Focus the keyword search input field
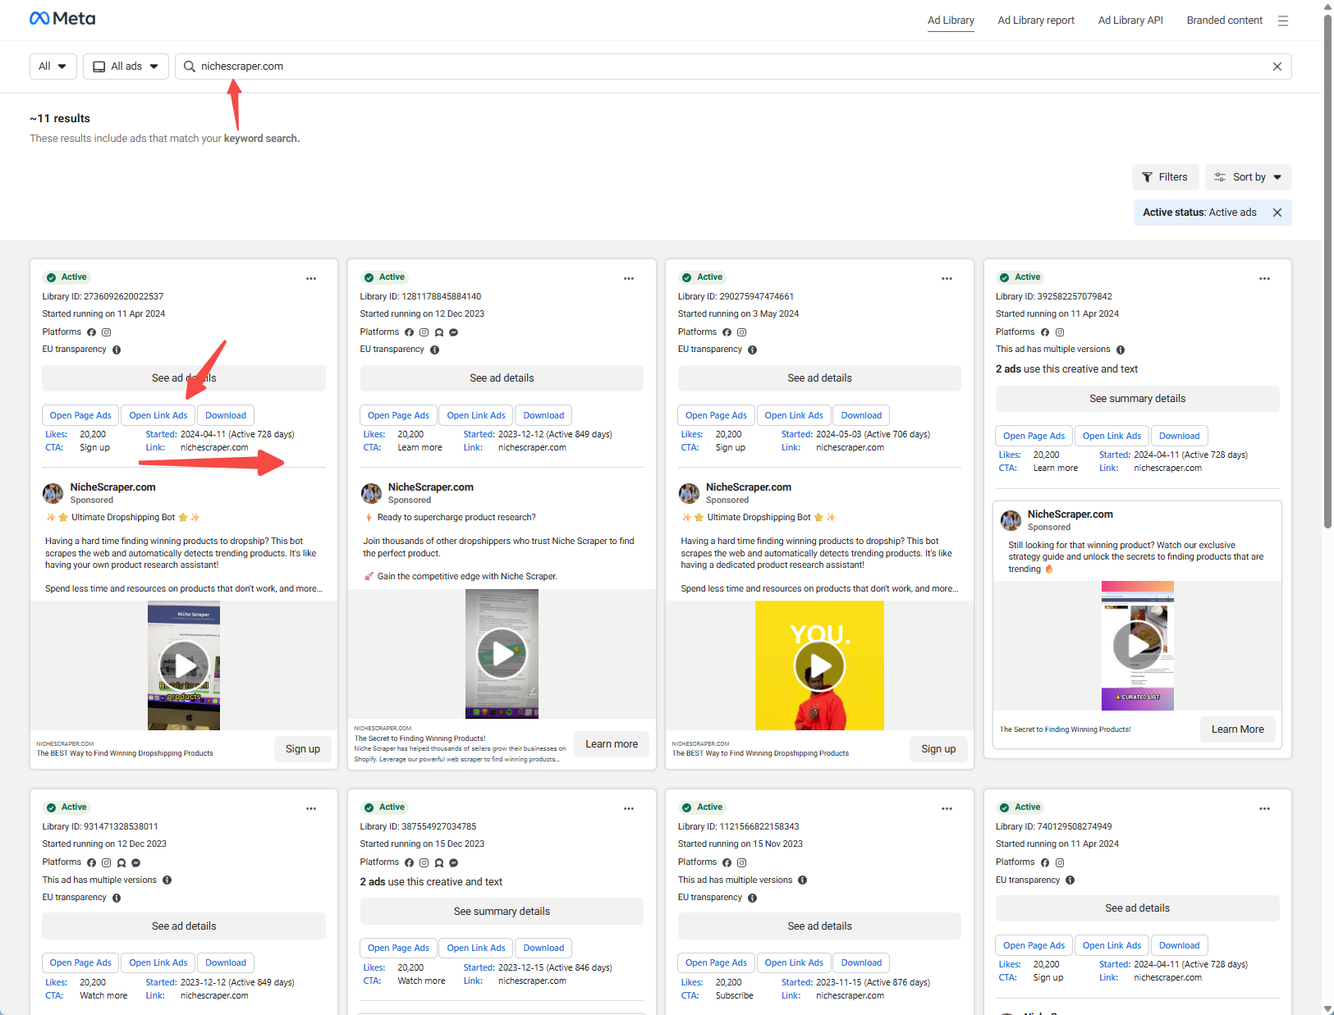This screenshot has width=1334, height=1015. [733, 66]
